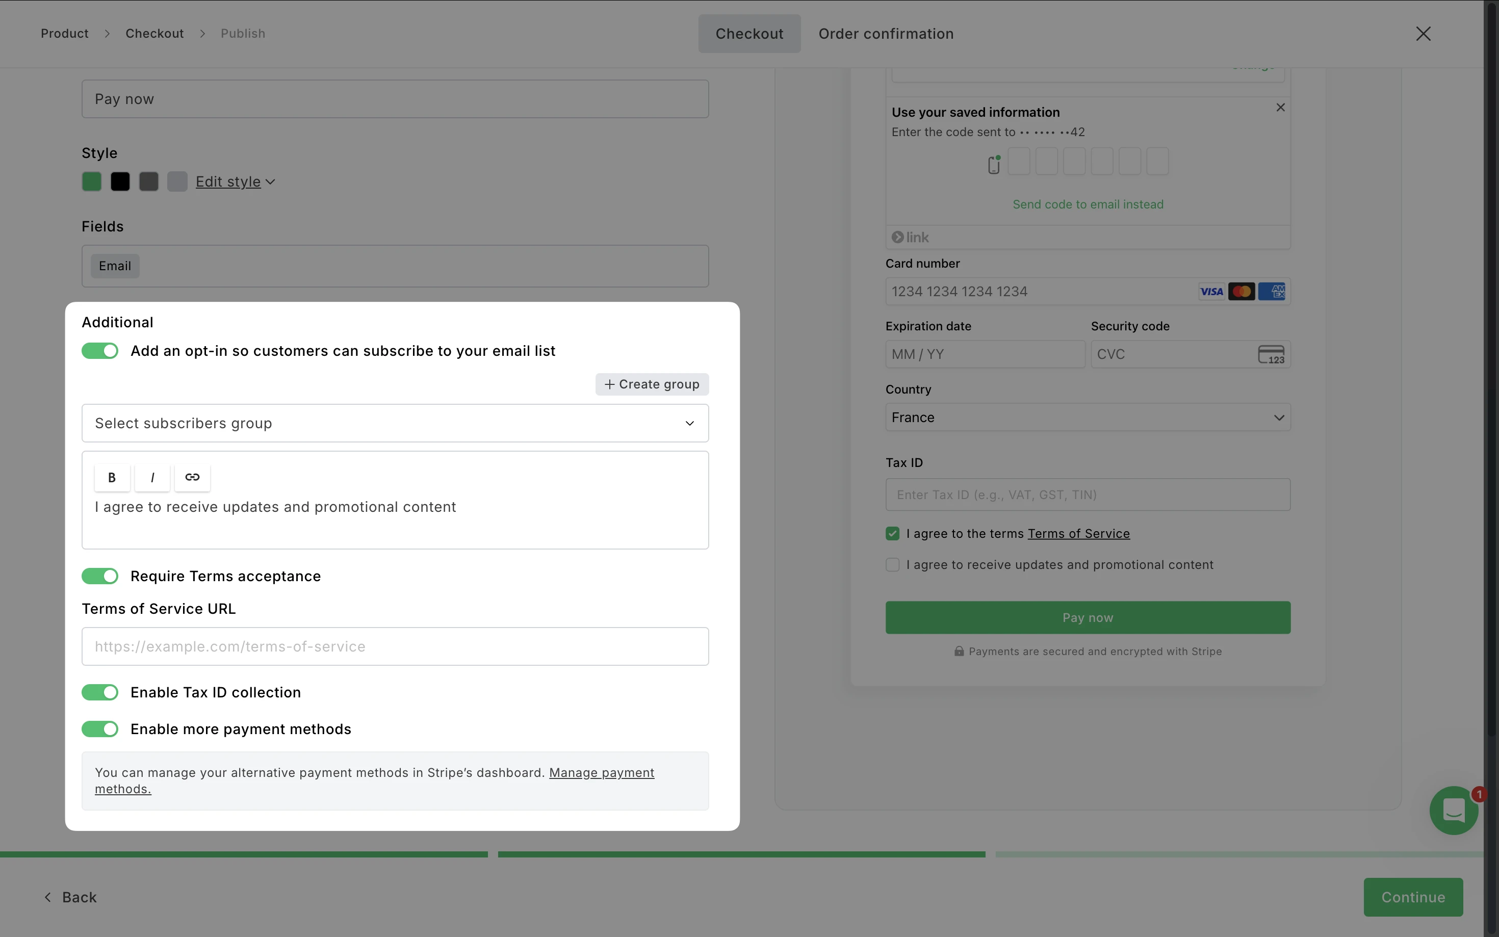Click the Create group button
This screenshot has height=937, width=1499.
[x=652, y=384]
